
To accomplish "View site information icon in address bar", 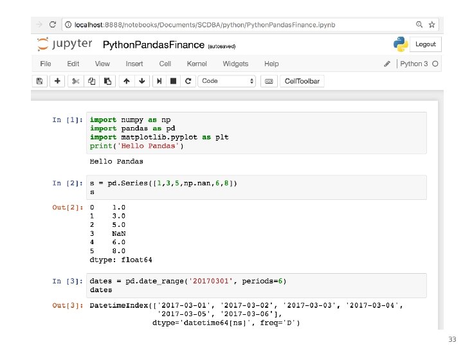I will [x=68, y=25].
